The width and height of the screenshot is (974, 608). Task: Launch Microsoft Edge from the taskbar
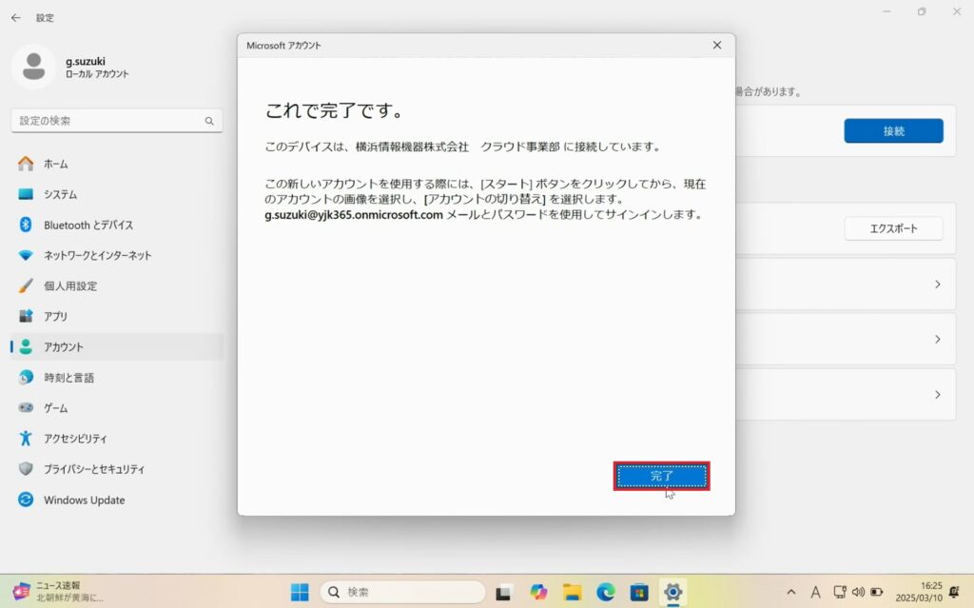[x=606, y=593]
